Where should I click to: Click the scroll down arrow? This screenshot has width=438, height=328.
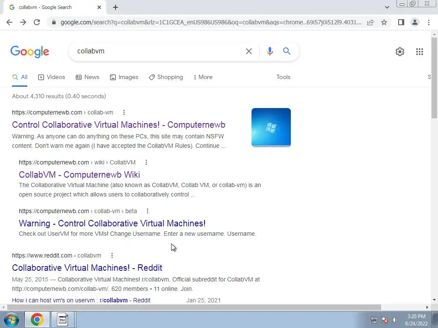point(434,300)
